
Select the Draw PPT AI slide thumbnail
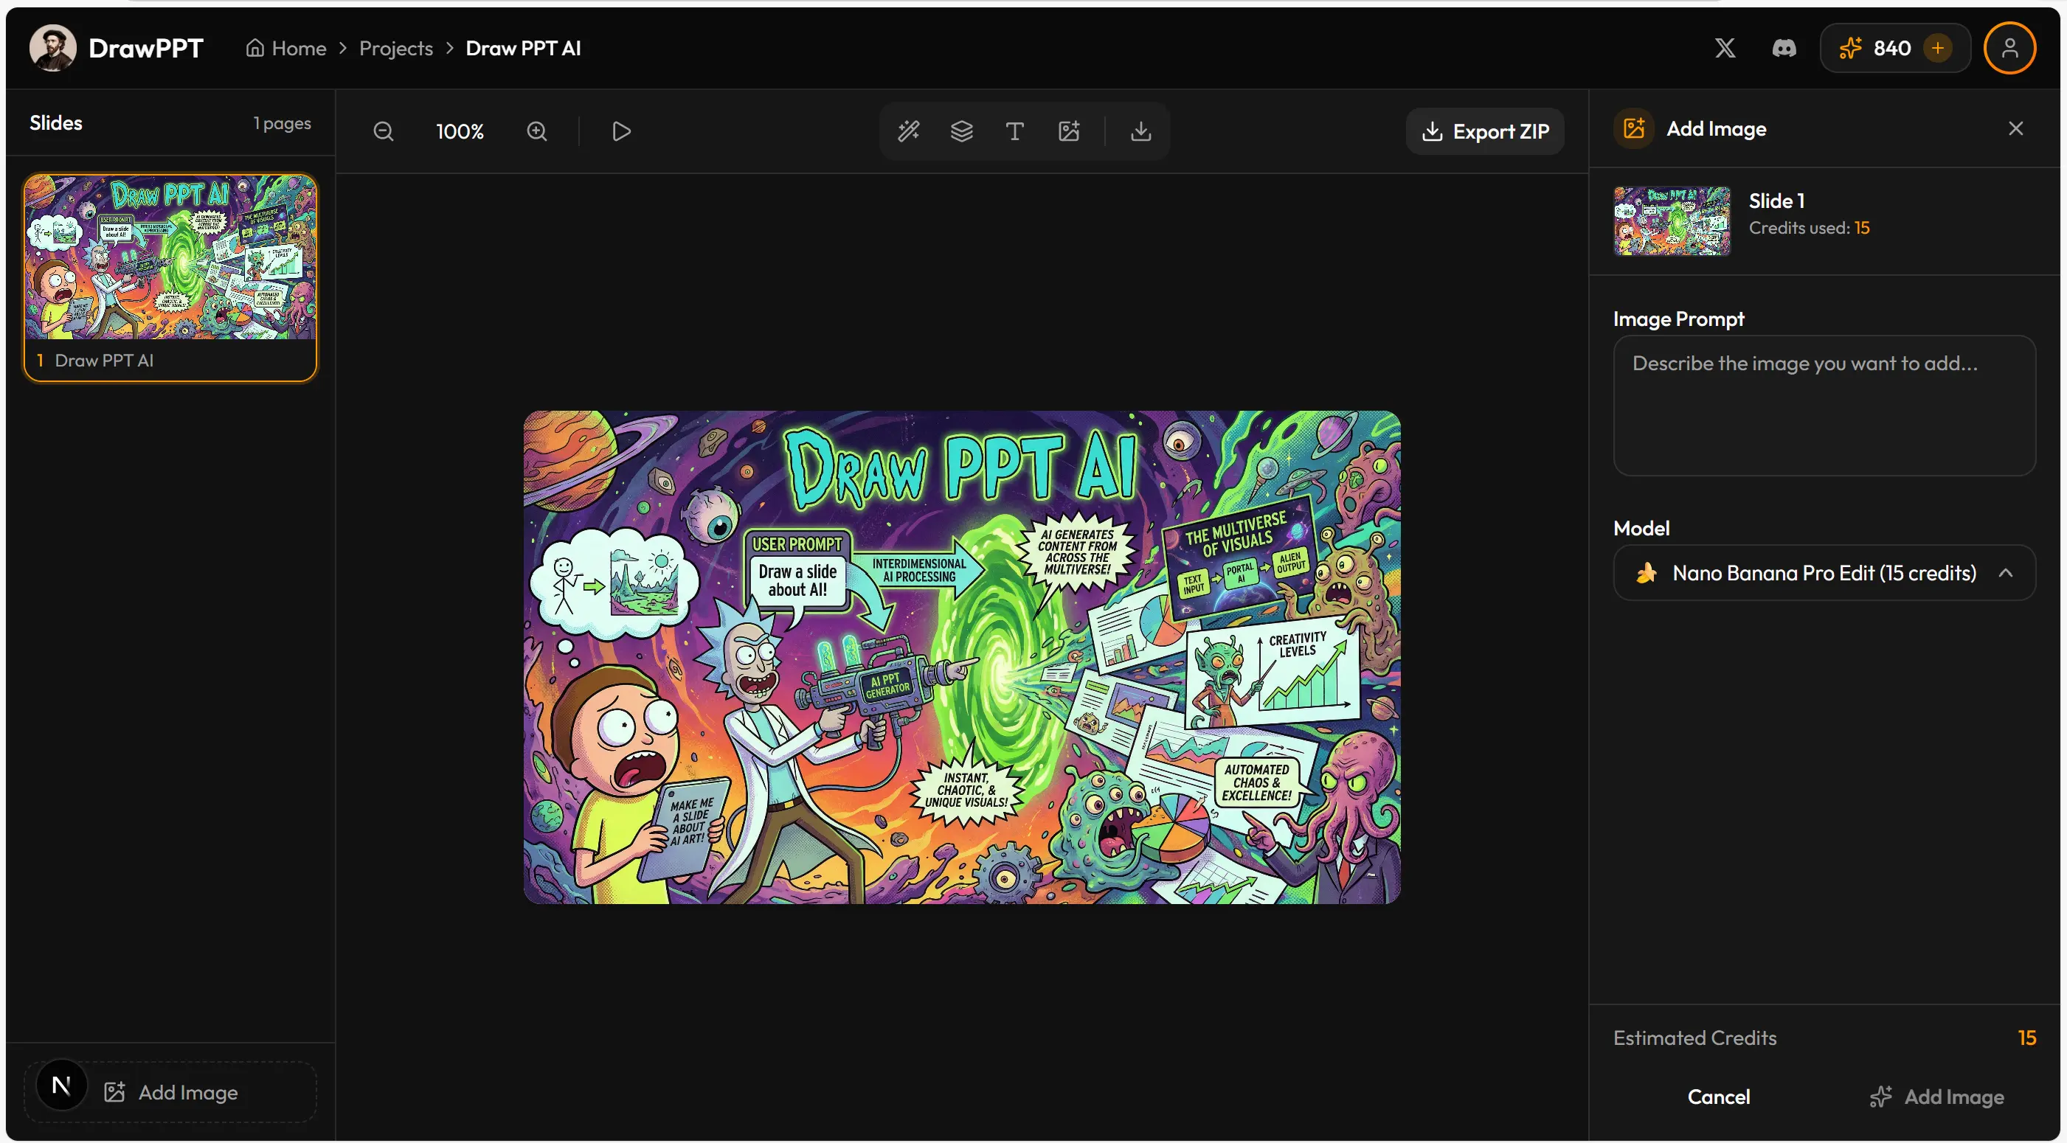(x=170, y=277)
